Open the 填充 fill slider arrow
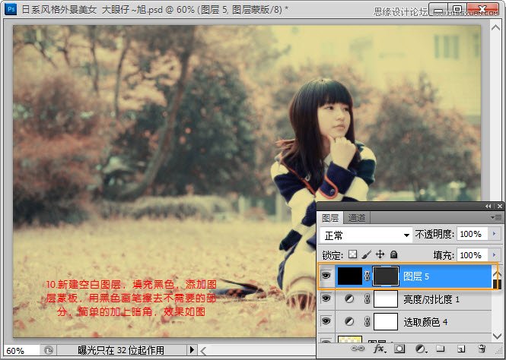 click(x=495, y=255)
